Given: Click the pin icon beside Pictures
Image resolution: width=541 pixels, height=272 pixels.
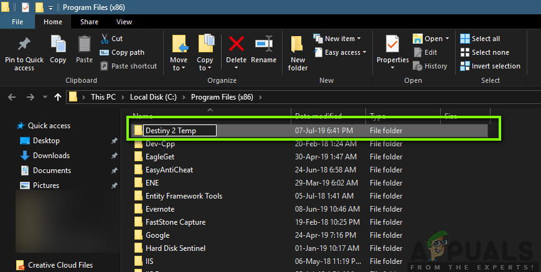Looking at the screenshot, I should tap(114, 186).
